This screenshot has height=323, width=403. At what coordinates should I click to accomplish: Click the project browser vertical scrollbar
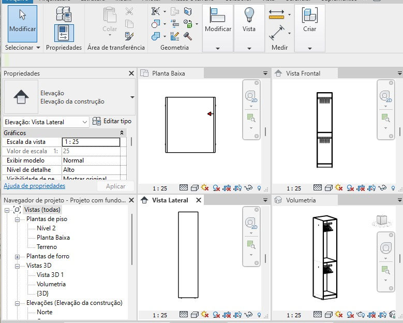(x=132, y=239)
